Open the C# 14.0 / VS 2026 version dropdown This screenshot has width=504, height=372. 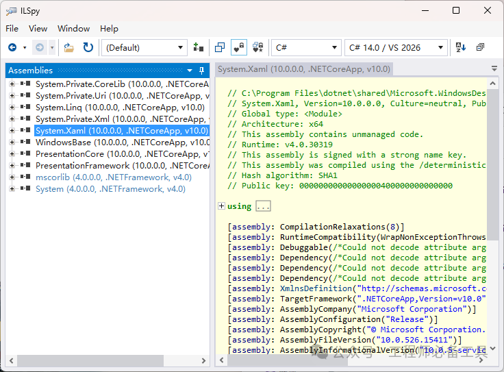(396, 47)
